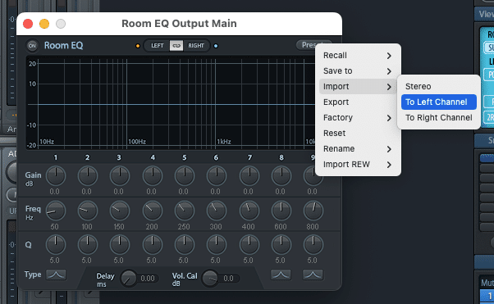Select the LEFT channel button

pyautogui.click(x=158, y=46)
